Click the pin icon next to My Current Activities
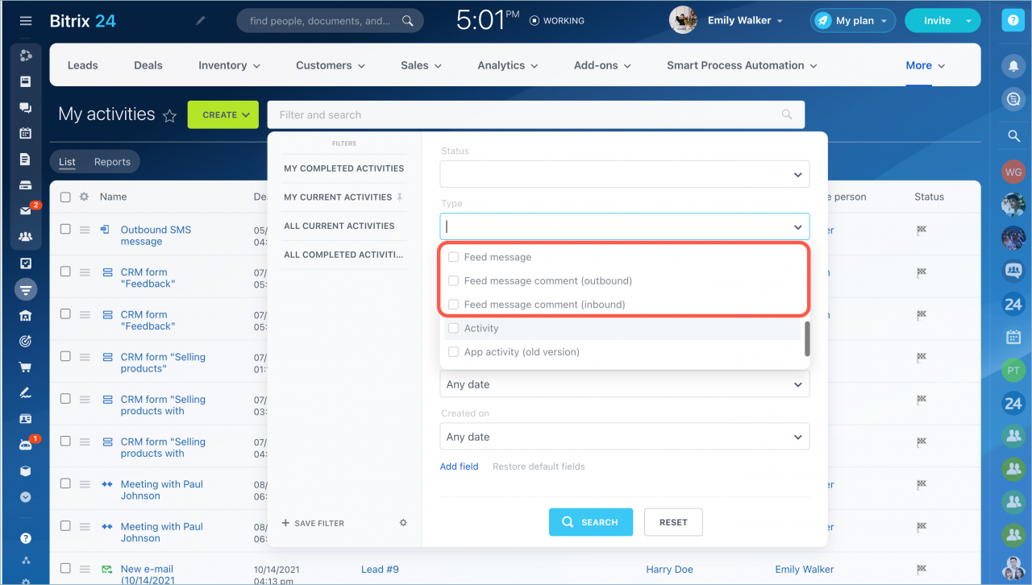 [399, 197]
